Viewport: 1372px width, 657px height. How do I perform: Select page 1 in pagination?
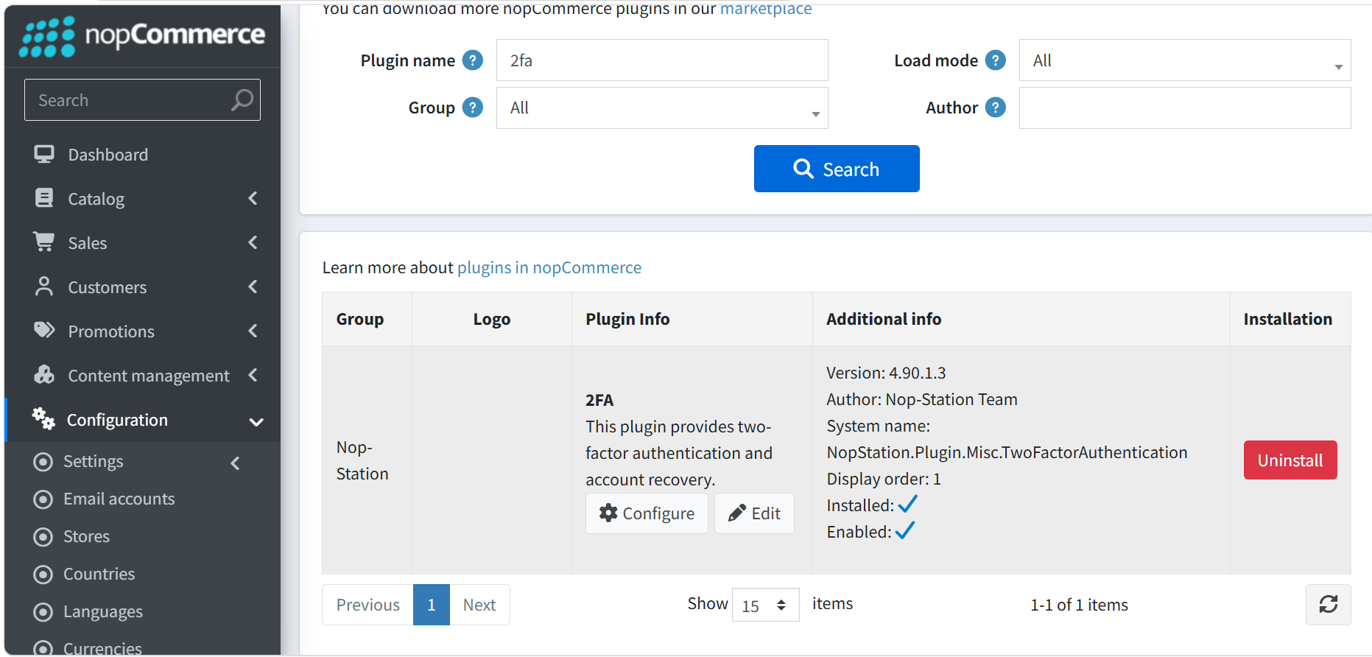432,605
